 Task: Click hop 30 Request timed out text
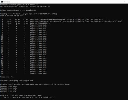(x=38, y=73)
